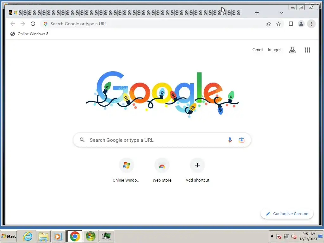The height and width of the screenshot is (243, 324).
Task: Reload the current page
Action: coord(33,24)
